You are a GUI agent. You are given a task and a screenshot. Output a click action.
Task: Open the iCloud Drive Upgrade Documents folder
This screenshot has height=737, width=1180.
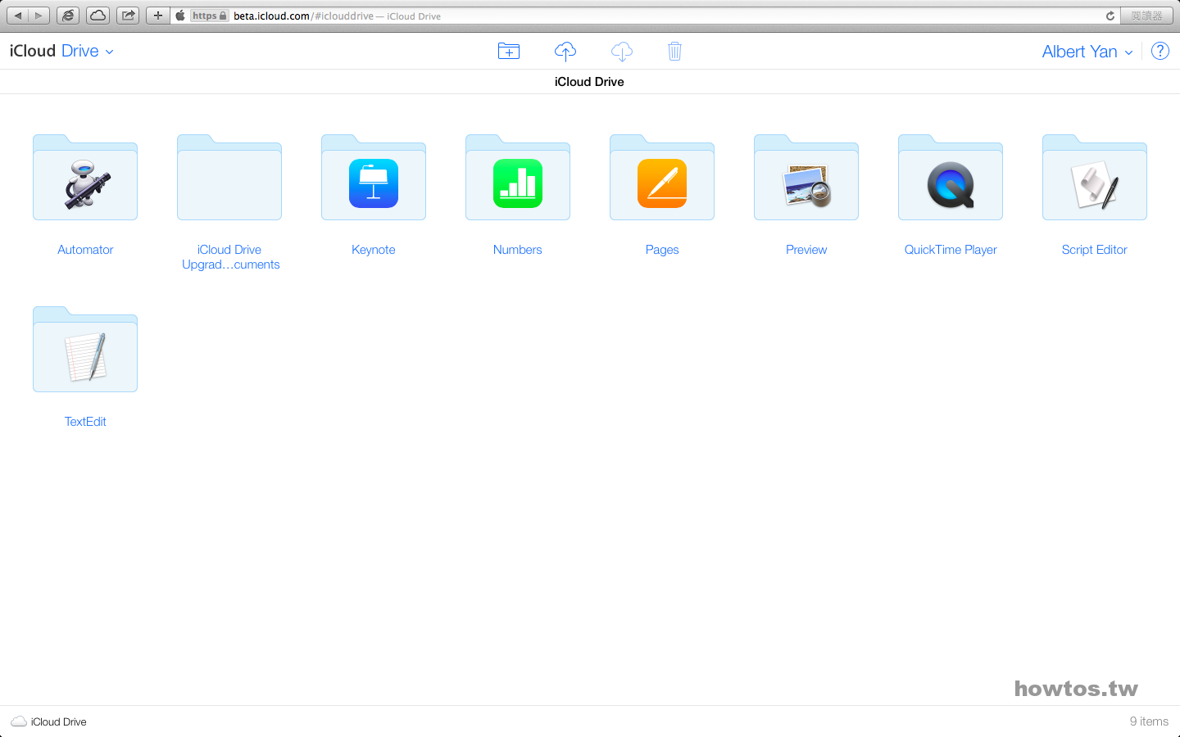[229, 178]
